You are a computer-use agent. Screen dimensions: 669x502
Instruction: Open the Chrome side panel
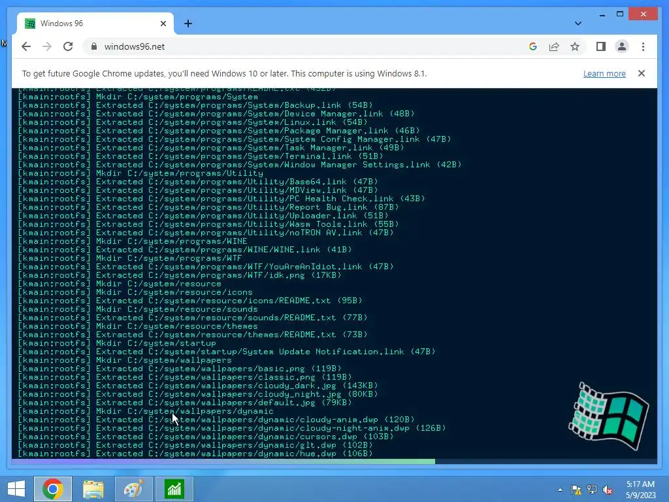[601, 46]
